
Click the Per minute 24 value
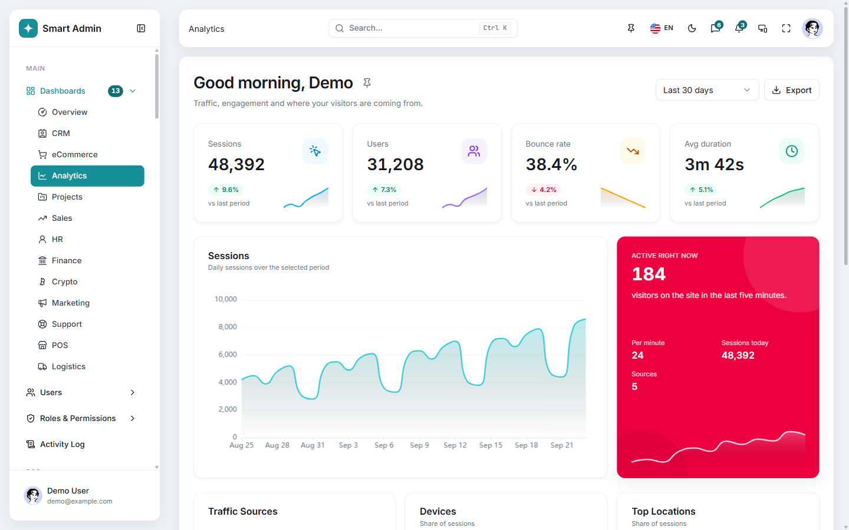(x=637, y=355)
